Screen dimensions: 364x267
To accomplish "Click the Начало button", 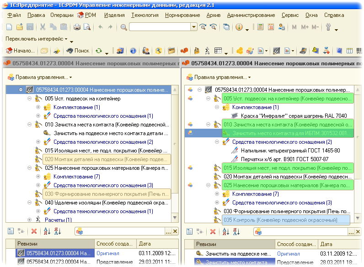I will [20, 51].
